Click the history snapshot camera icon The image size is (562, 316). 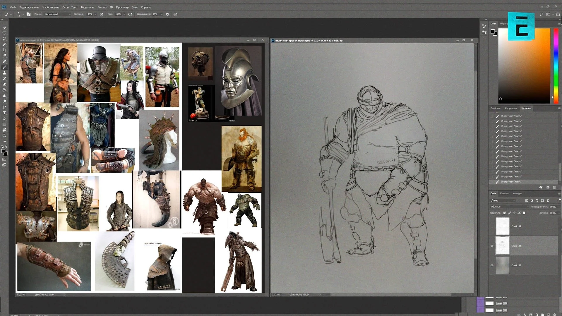(x=548, y=187)
